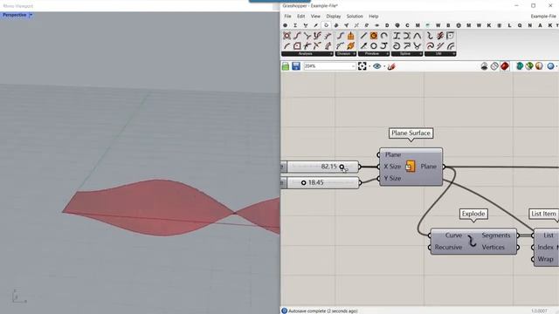The image size is (559, 314).
Task: Click the blue sphere icon on canvas toolbar
Action: coord(550,66)
